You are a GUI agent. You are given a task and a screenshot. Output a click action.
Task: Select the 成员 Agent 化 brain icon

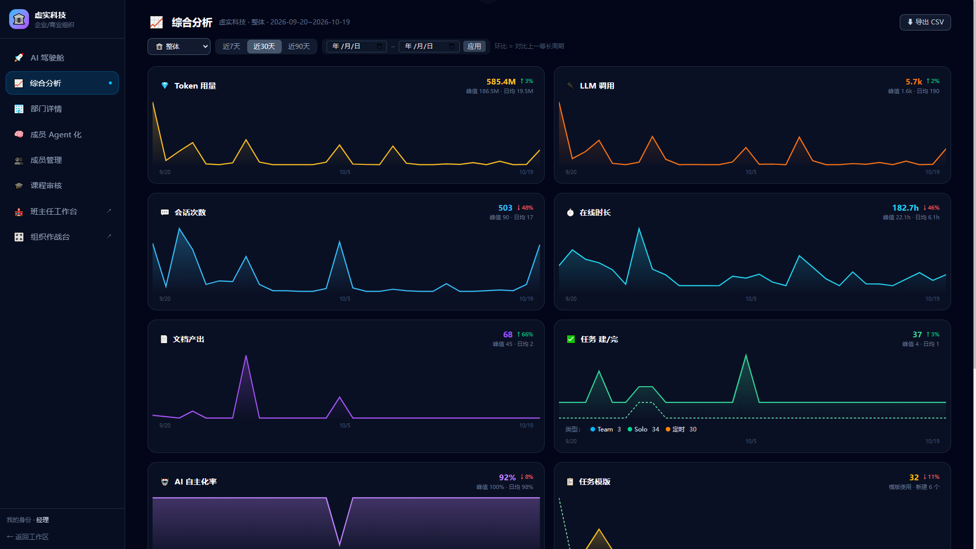(x=19, y=134)
